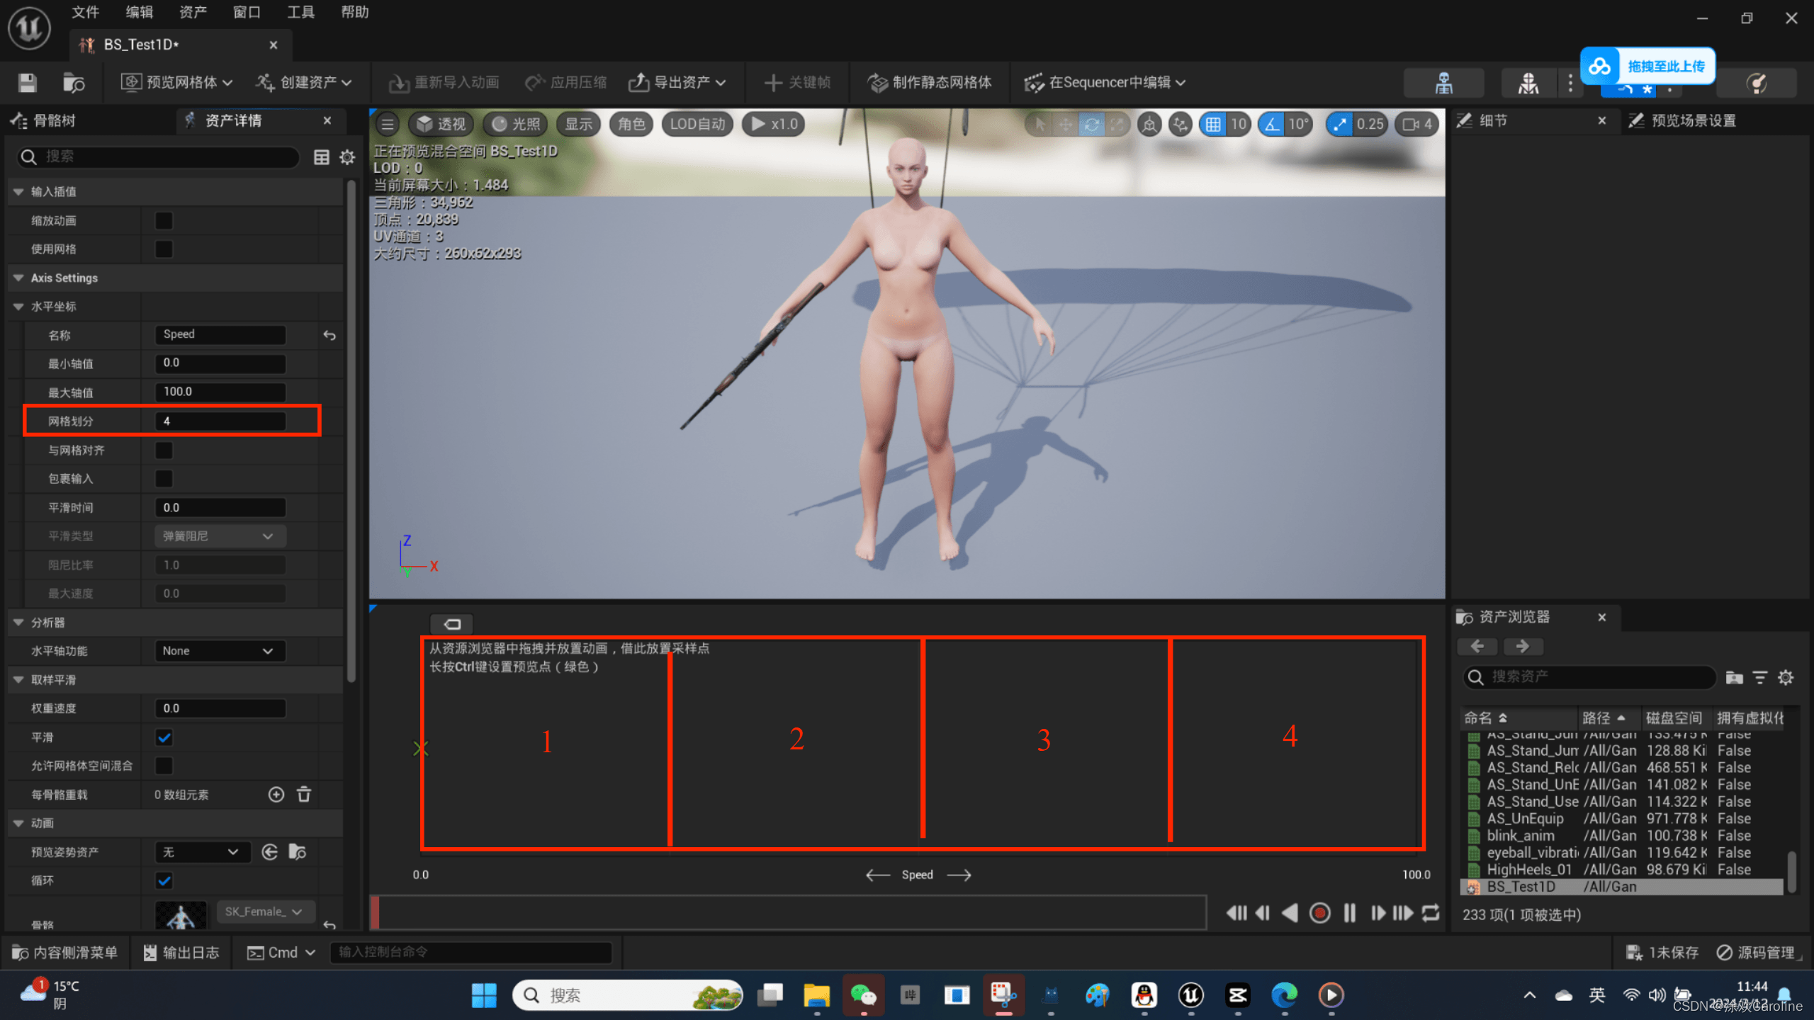Toggle loop playback icon
The image size is (1814, 1020).
click(1431, 913)
